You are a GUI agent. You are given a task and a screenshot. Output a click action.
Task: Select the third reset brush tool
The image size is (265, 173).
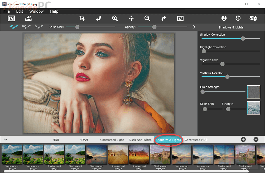coord(39,27)
